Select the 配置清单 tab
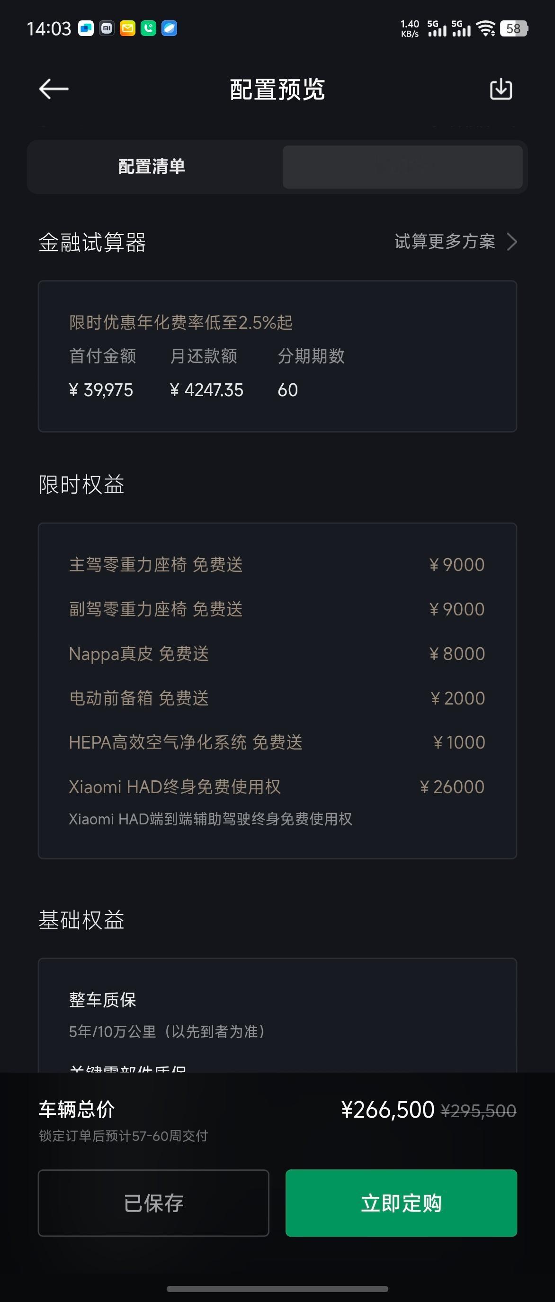Image resolution: width=555 pixels, height=1302 pixels. (x=152, y=166)
